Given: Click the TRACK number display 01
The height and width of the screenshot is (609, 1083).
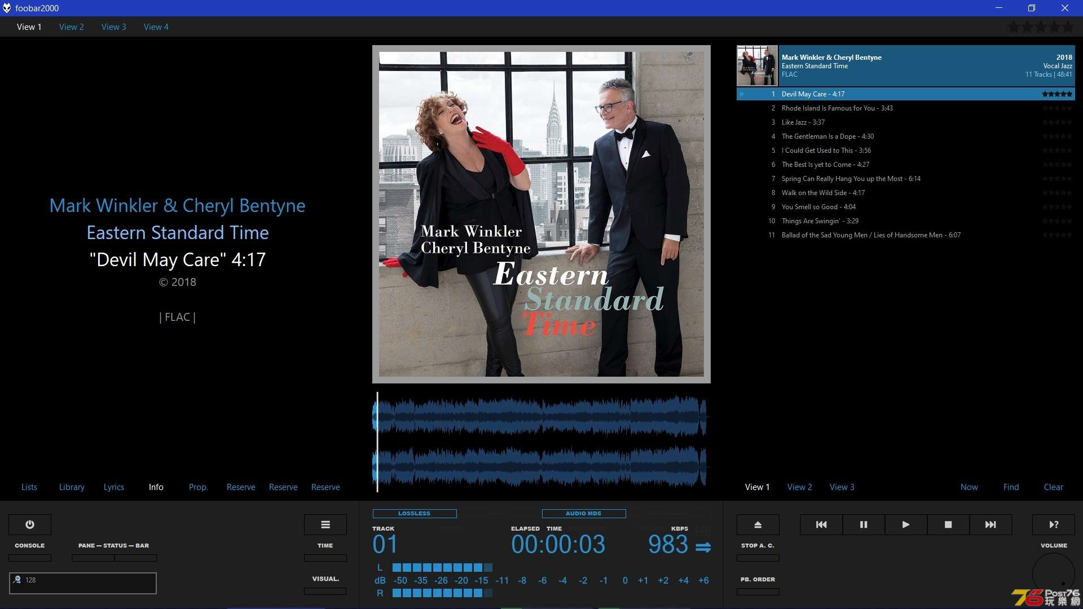Looking at the screenshot, I should (x=385, y=545).
